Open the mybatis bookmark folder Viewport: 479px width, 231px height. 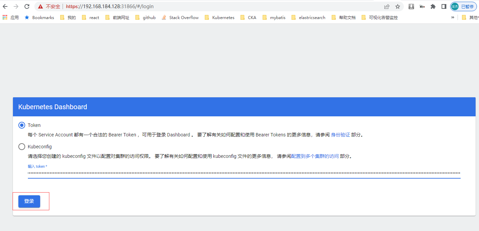(x=274, y=17)
